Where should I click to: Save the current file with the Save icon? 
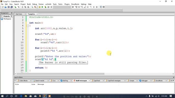tap(8, 7)
